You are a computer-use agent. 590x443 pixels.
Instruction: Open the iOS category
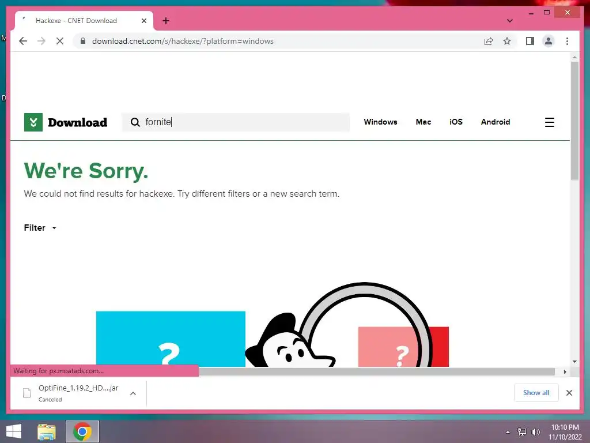click(x=456, y=122)
